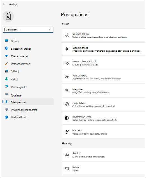Click 'Color themes for low vision' description
The image size is (146, 178).
[x=95, y=120]
